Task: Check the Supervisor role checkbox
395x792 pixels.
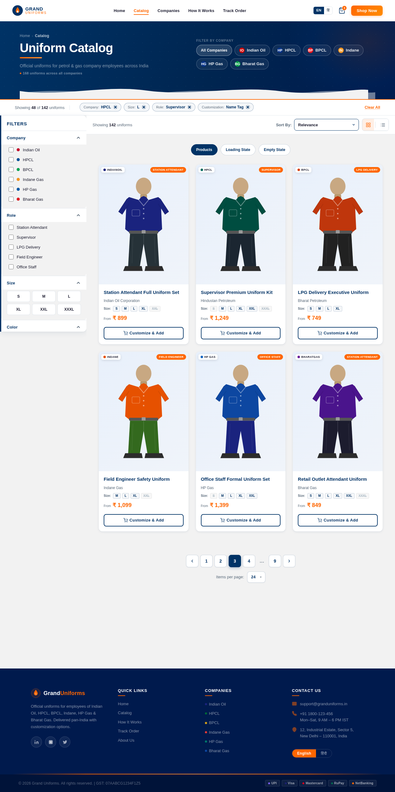Action: point(11,237)
